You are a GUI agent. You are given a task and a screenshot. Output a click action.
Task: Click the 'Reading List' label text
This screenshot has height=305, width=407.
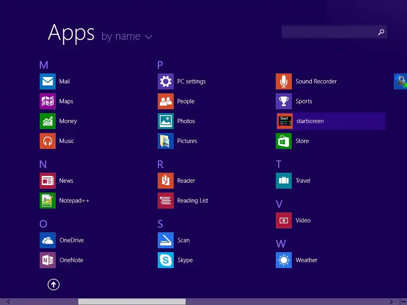coord(193,201)
